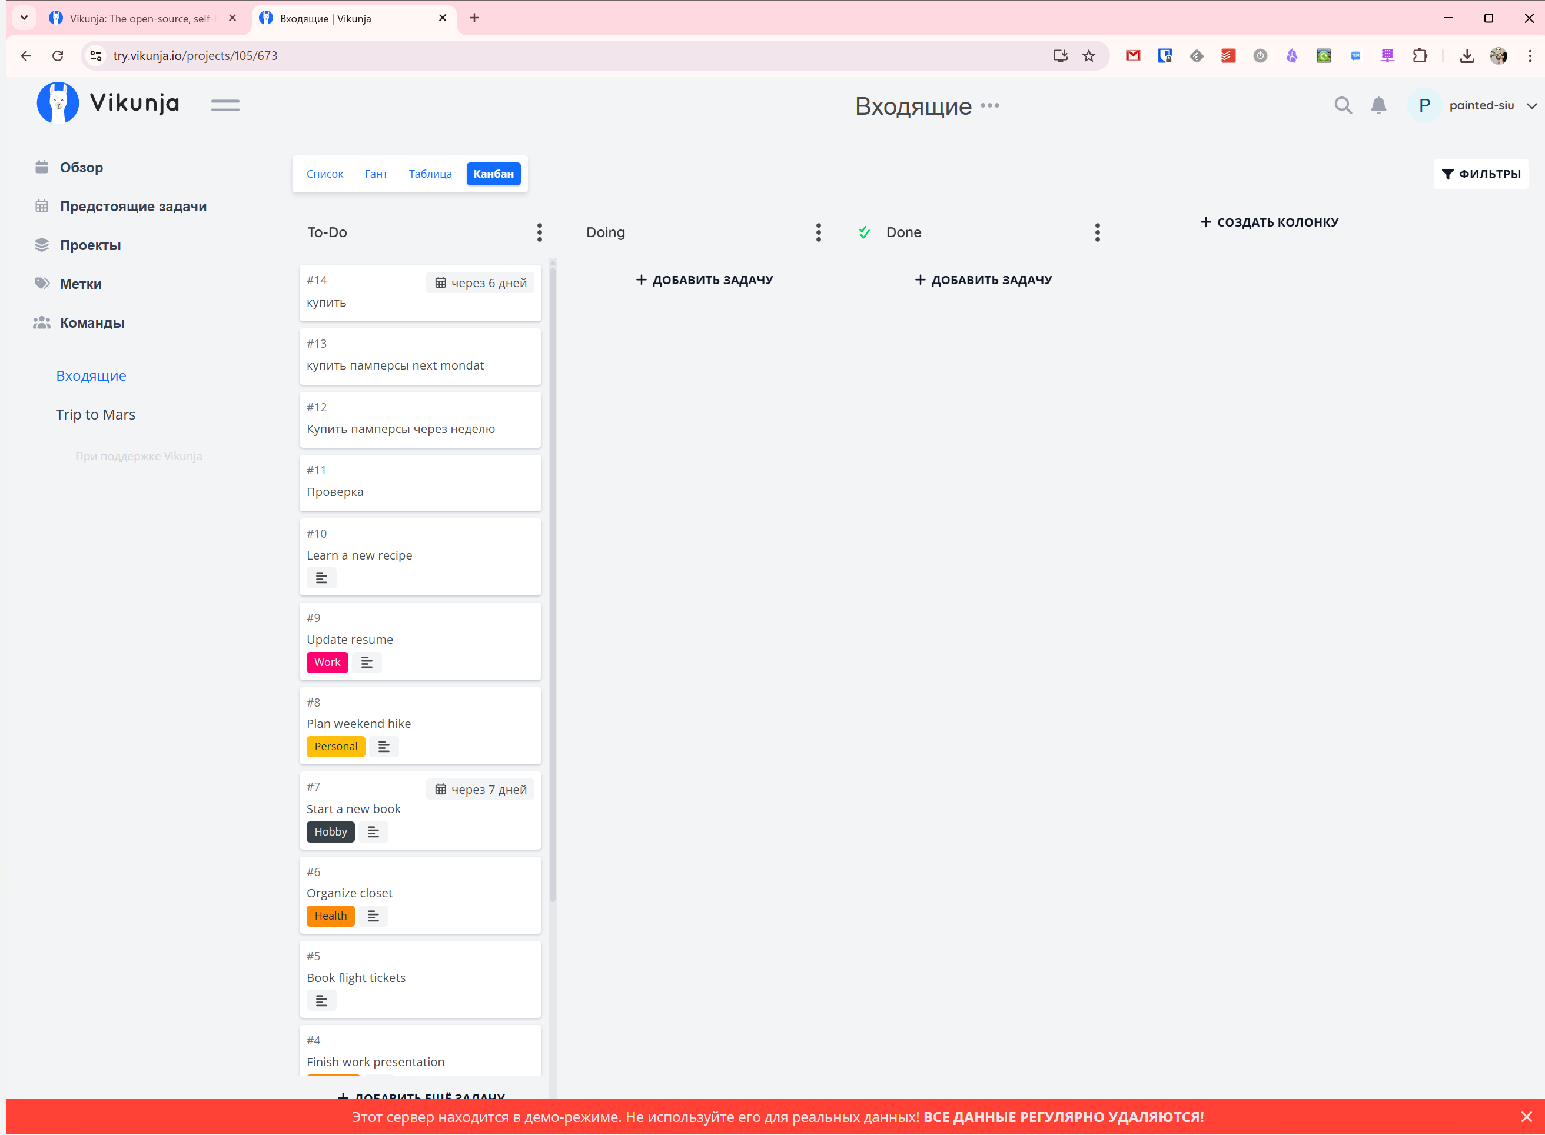The width and height of the screenshot is (1545, 1135).
Task: Open the search magnifier icon
Action: [1343, 105]
